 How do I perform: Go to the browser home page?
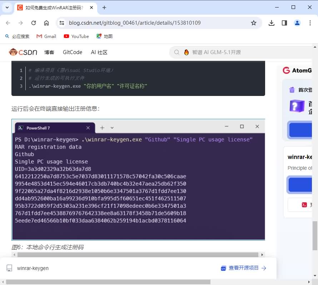(x=46, y=23)
